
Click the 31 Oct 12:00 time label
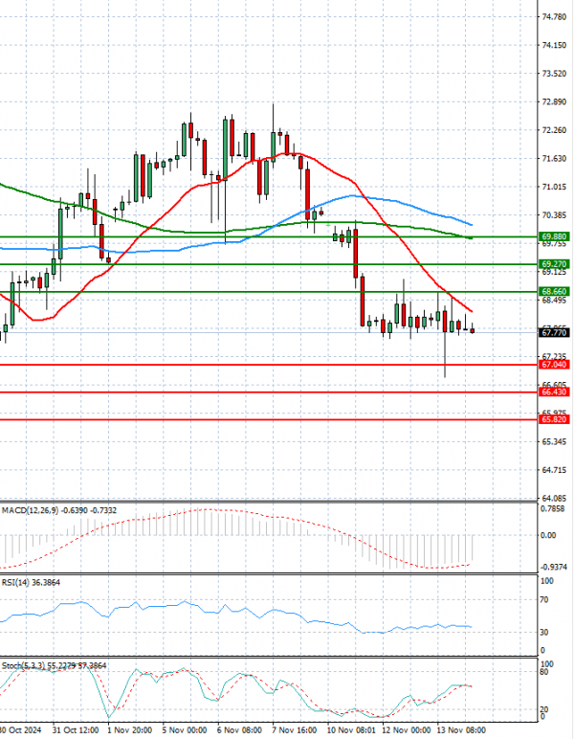[x=76, y=730]
